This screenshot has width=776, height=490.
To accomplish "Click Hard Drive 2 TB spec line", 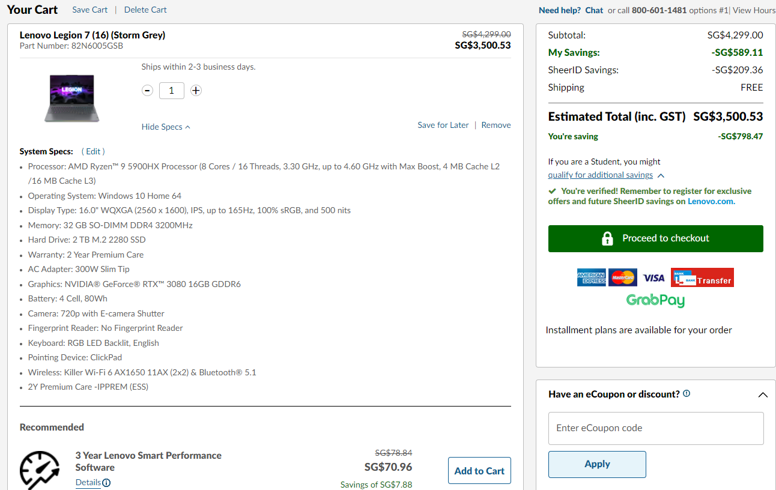I will pyautogui.click(x=87, y=240).
